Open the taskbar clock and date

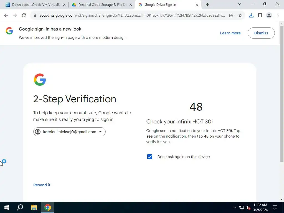tap(260, 207)
